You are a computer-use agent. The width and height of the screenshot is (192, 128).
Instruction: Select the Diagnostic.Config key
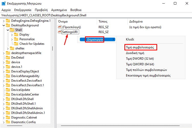tap(23, 122)
